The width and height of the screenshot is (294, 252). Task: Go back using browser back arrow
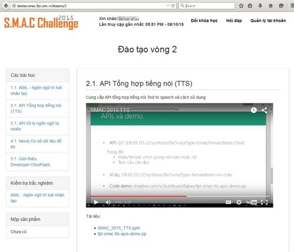point(6,6)
